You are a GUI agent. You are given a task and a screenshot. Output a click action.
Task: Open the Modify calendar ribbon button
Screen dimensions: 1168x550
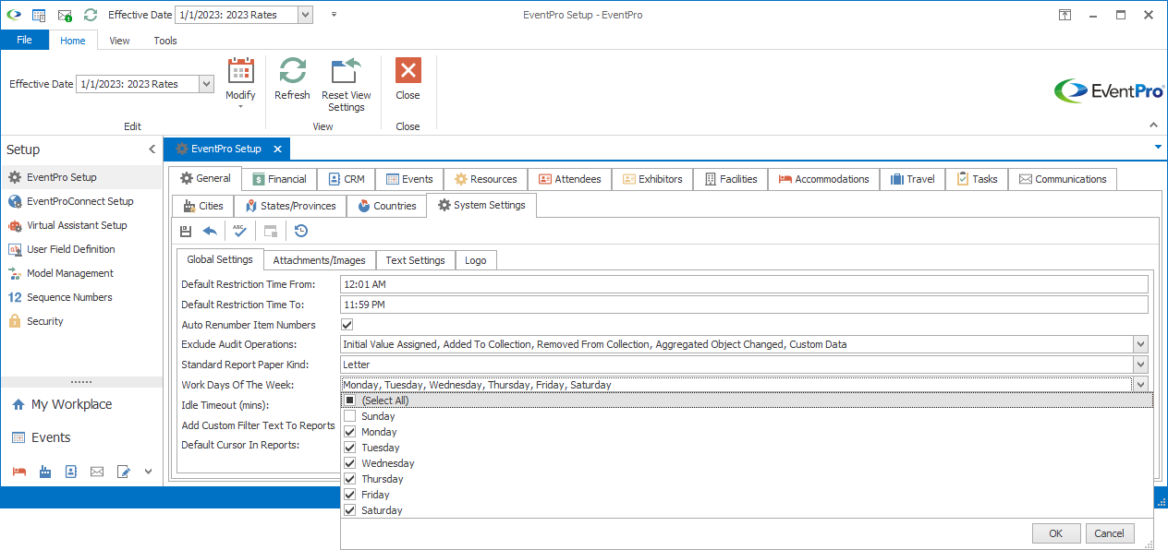click(240, 83)
